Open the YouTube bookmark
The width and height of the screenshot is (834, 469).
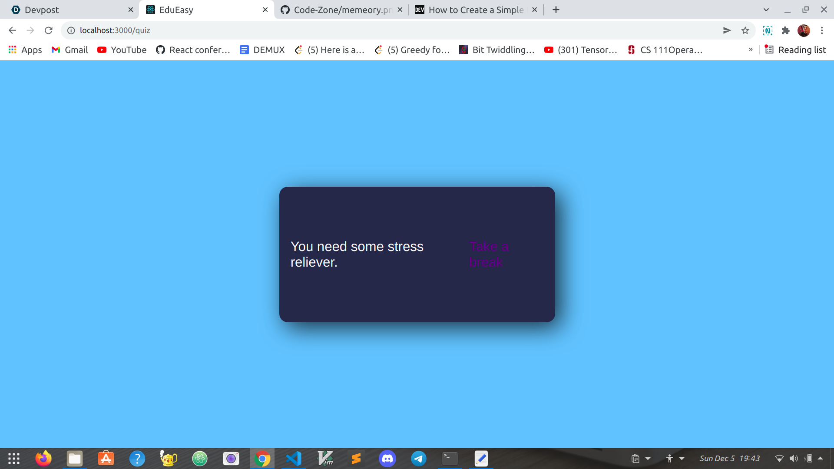[x=122, y=50]
